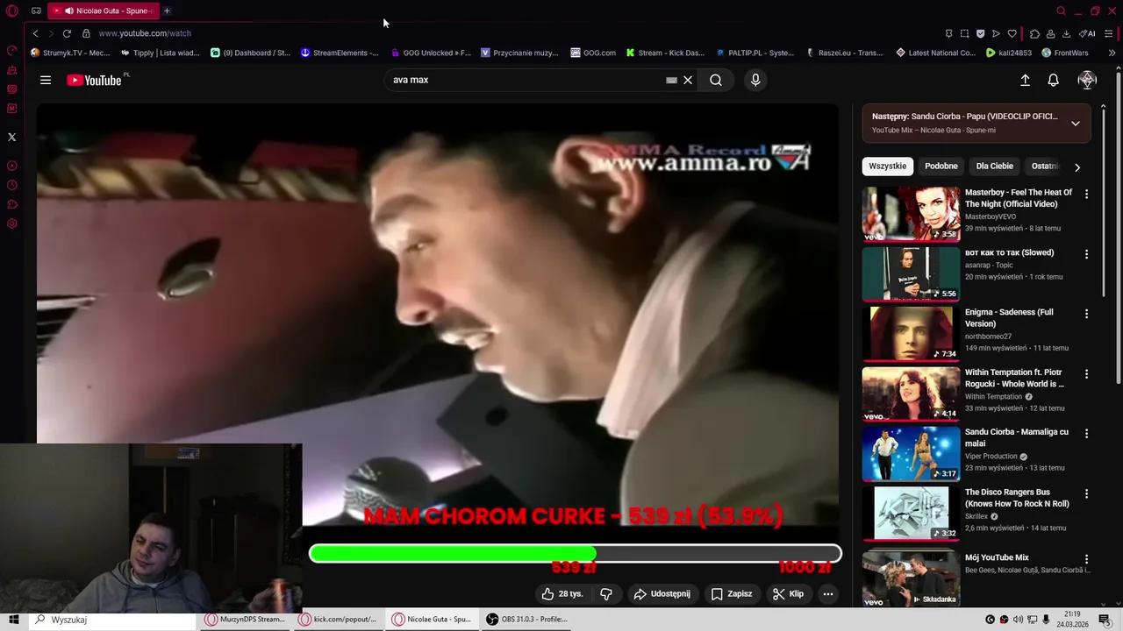Open the Mój YouTube Mix thumbnail
The image size is (1123, 631).
coord(911,578)
